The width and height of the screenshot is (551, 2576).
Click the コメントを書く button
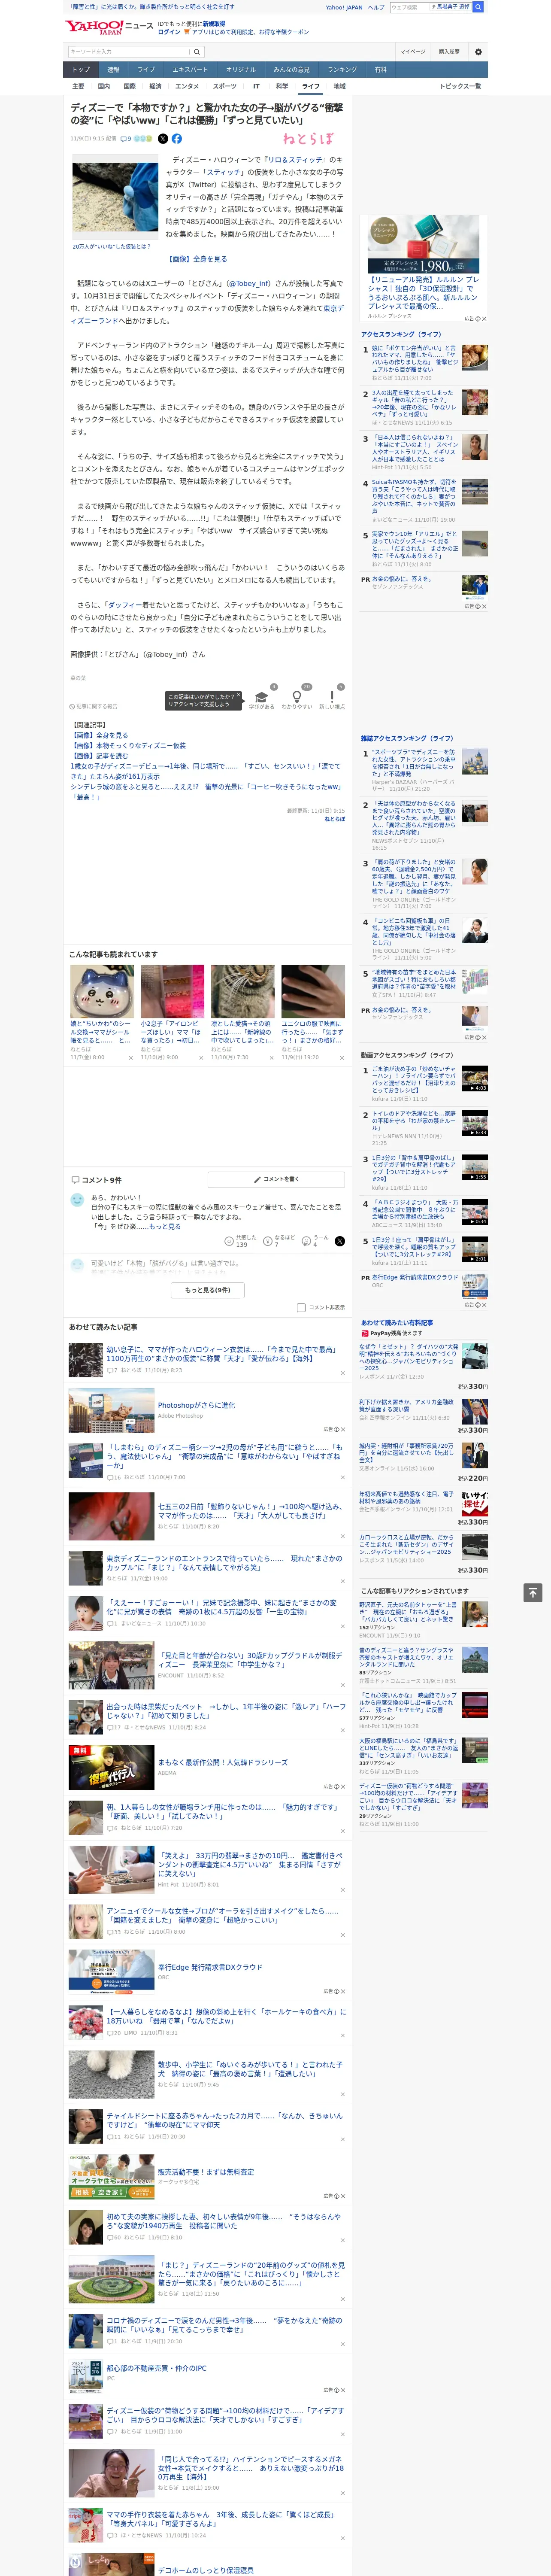pos(275,1179)
